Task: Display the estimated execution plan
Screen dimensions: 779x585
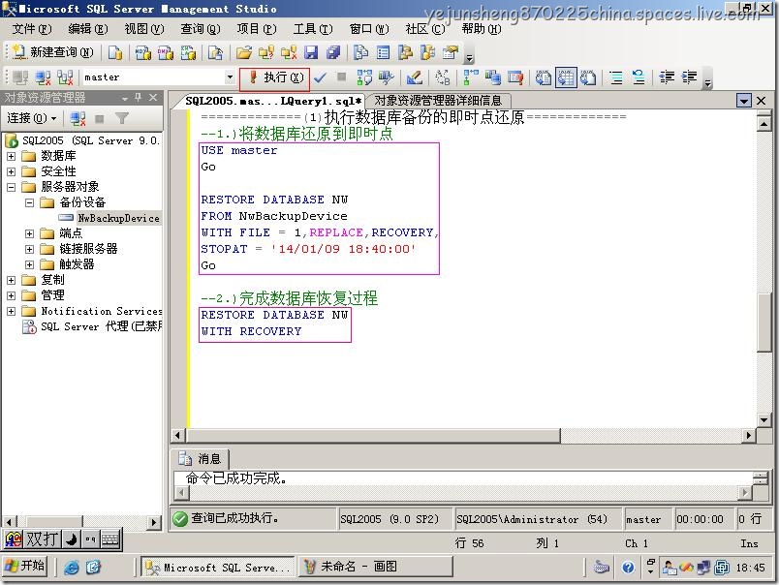Action: pos(364,77)
